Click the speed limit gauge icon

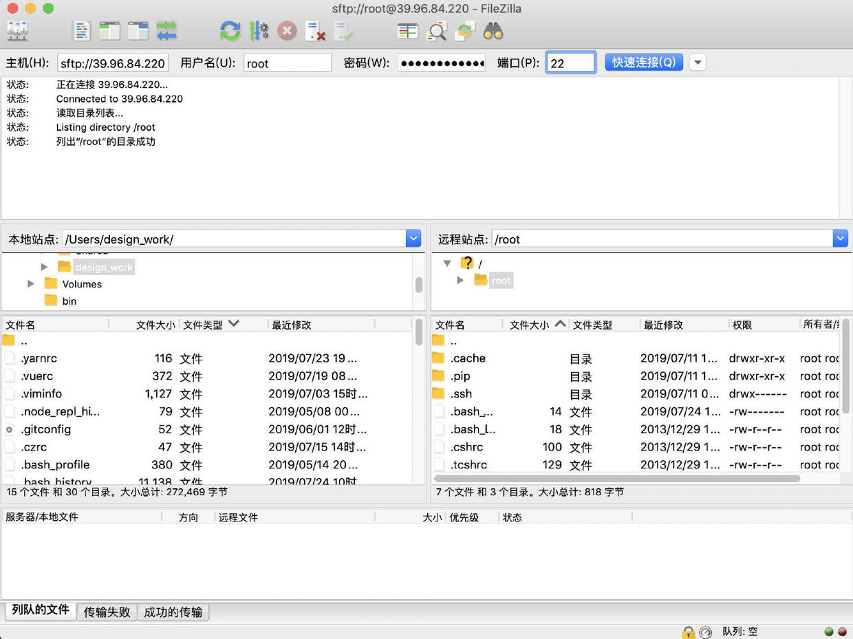(x=705, y=632)
